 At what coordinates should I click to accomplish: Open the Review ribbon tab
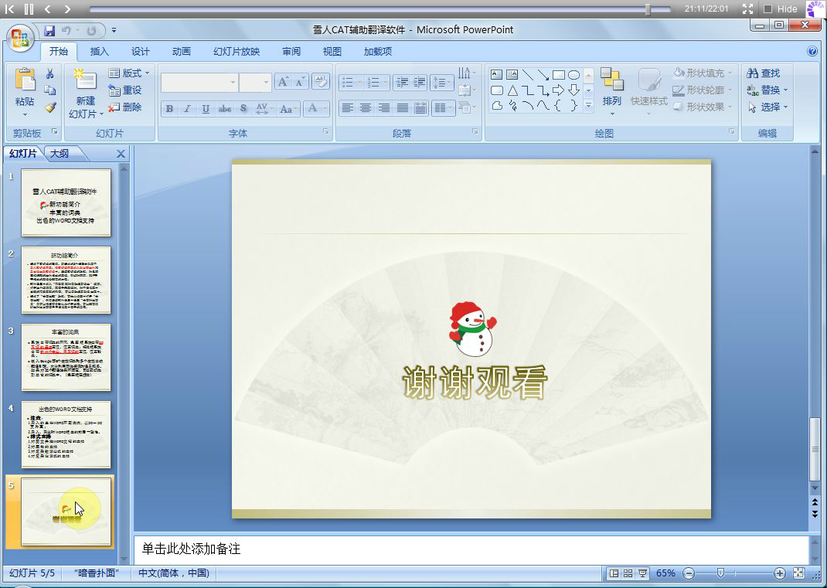click(x=291, y=52)
